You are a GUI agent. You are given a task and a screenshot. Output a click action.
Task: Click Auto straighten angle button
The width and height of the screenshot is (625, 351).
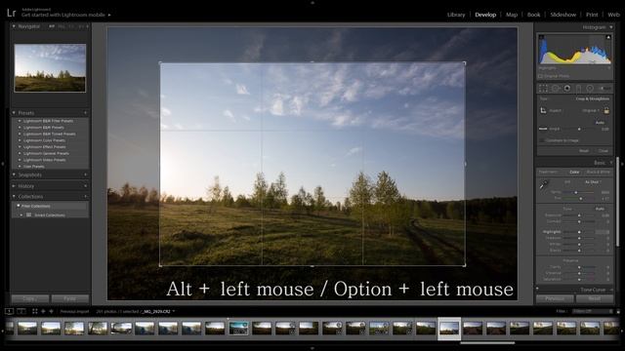pyautogui.click(x=600, y=123)
